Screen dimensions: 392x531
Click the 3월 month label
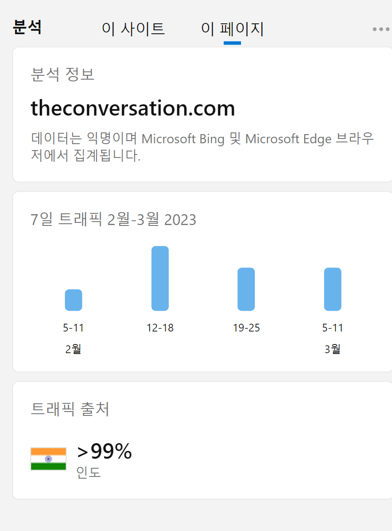tap(332, 348)
